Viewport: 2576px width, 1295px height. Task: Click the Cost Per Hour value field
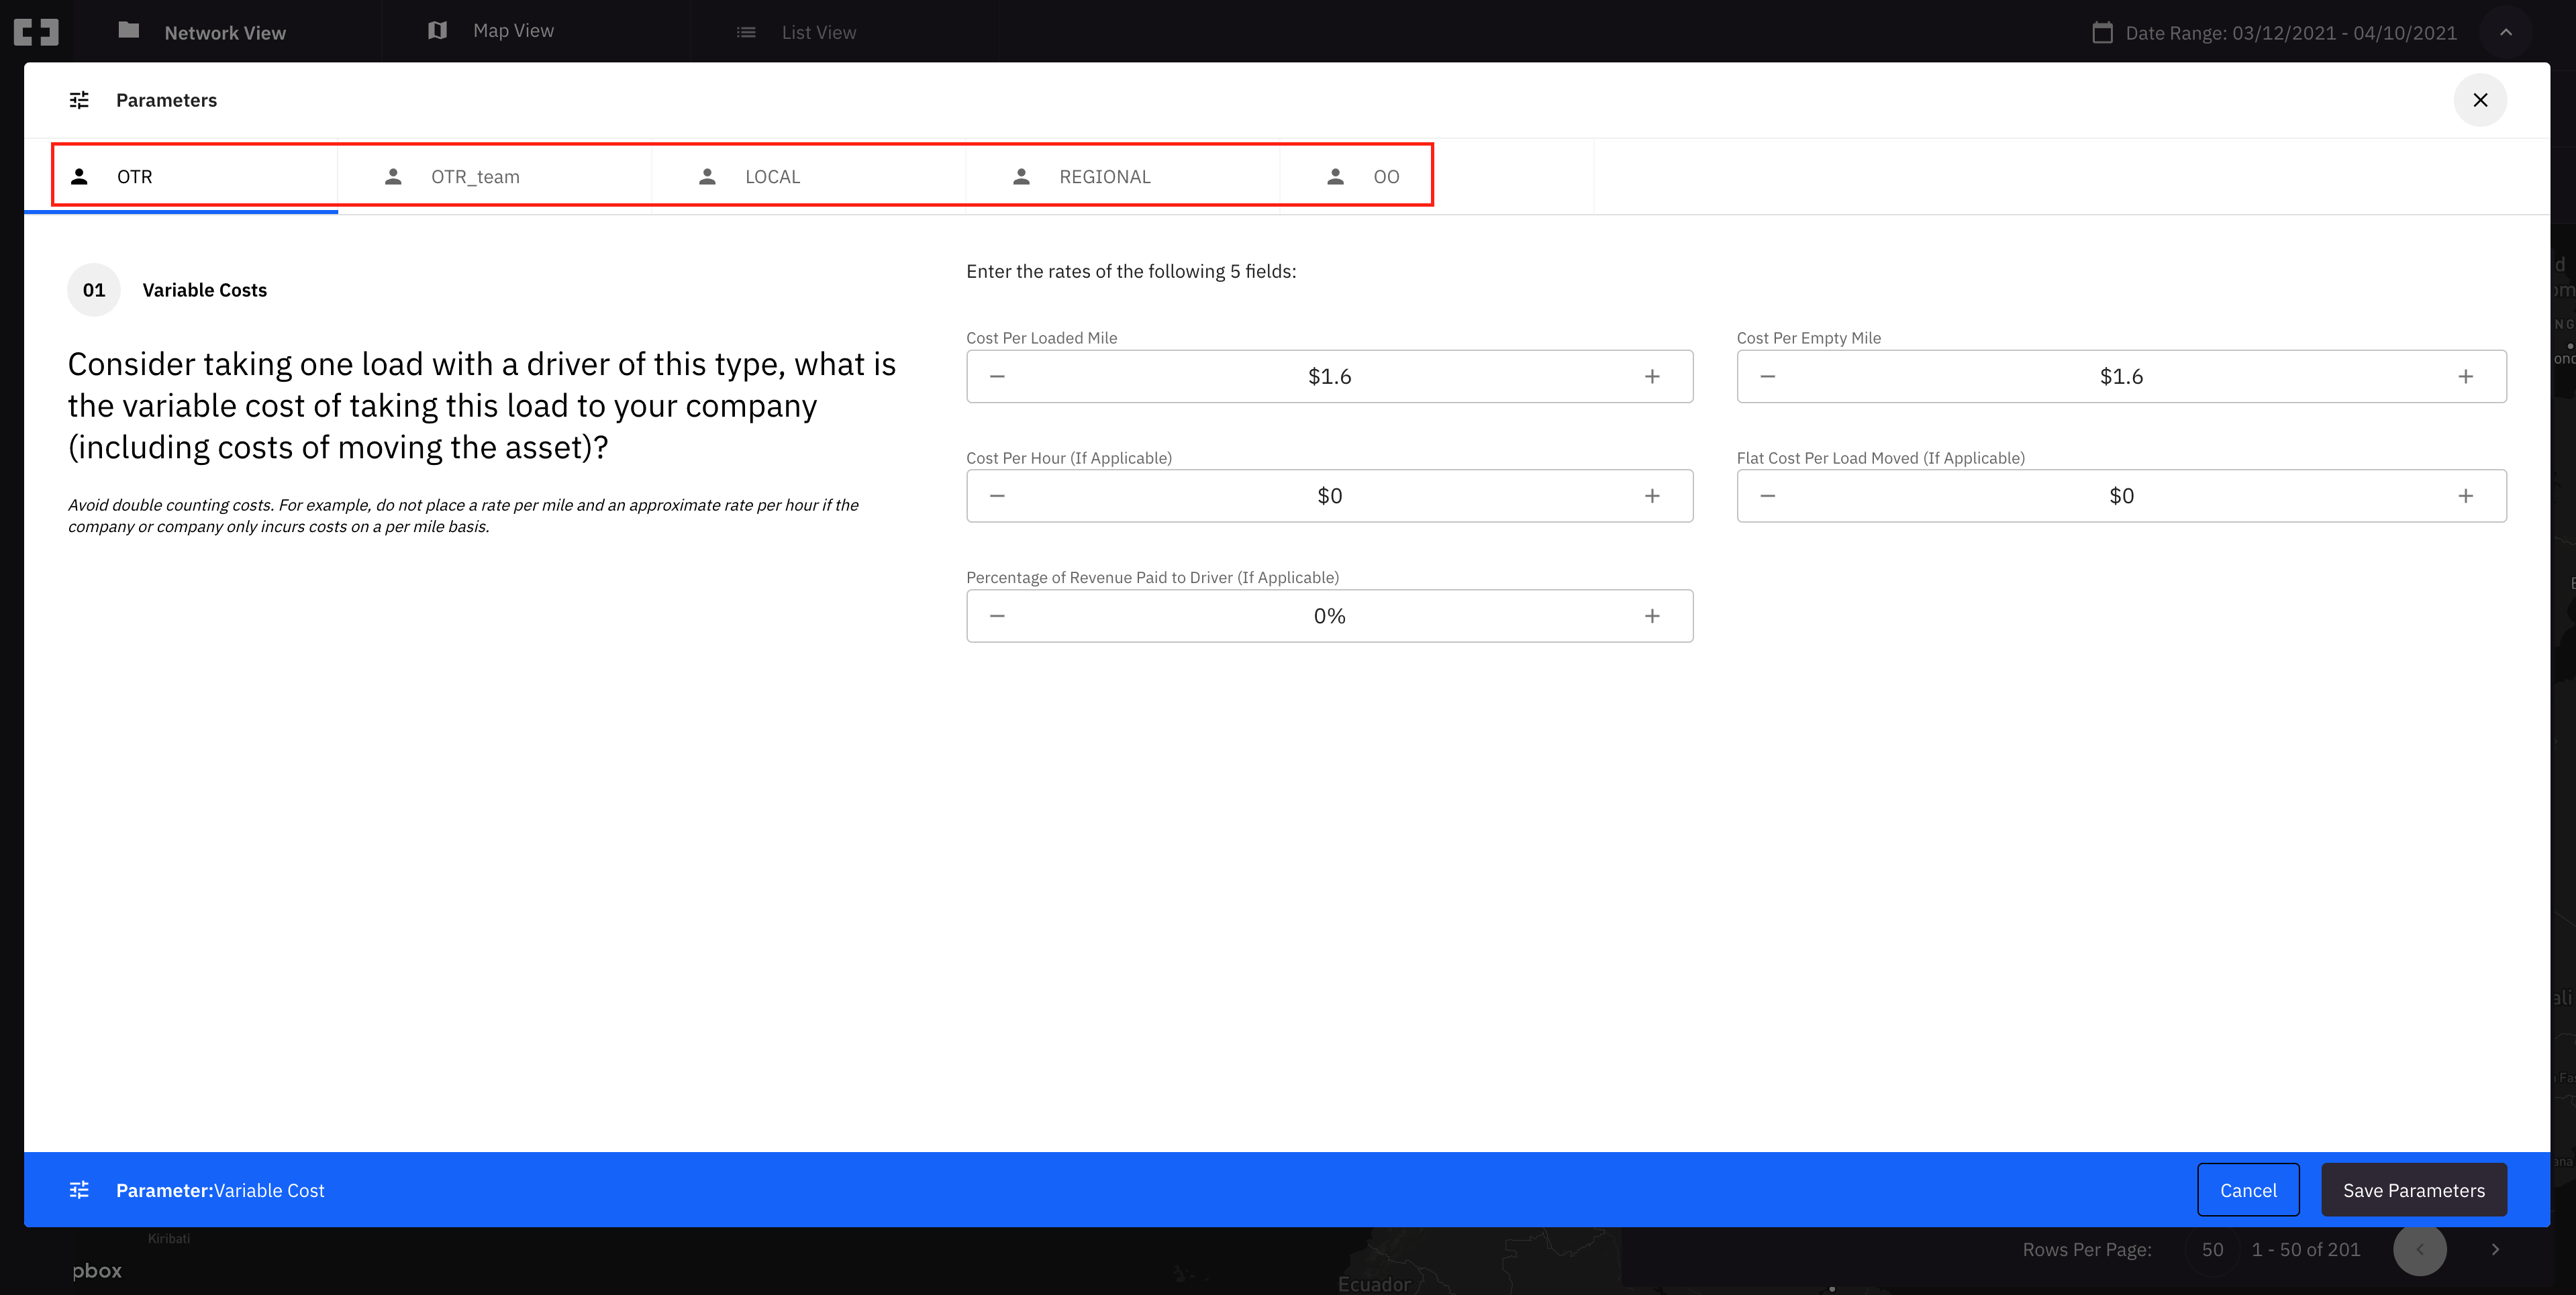(x=1329, y=496)
